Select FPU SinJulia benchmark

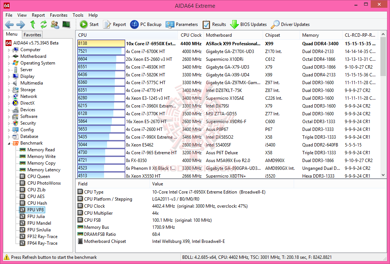[x=39, y=230]
